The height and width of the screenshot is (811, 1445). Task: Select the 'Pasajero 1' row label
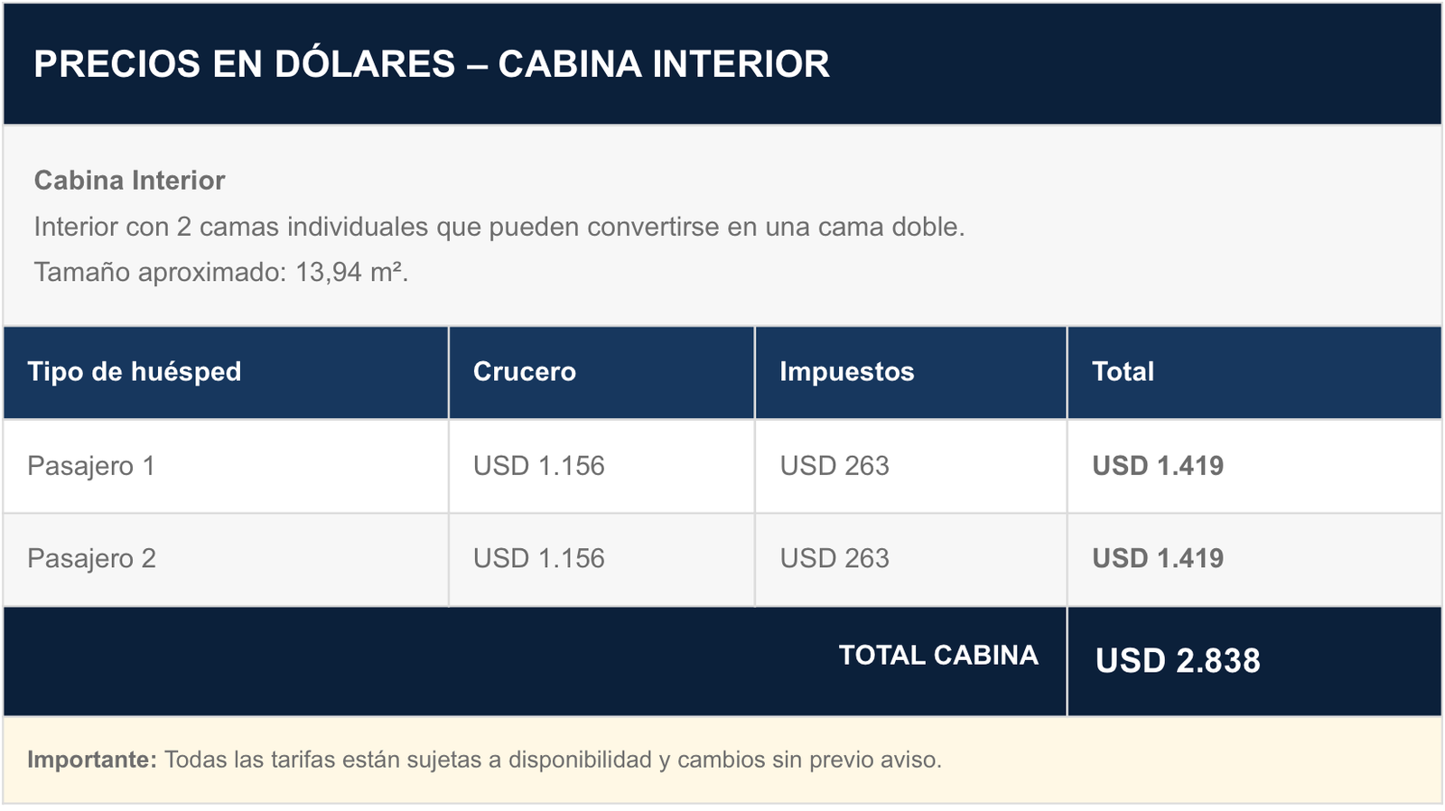(91, 466)
